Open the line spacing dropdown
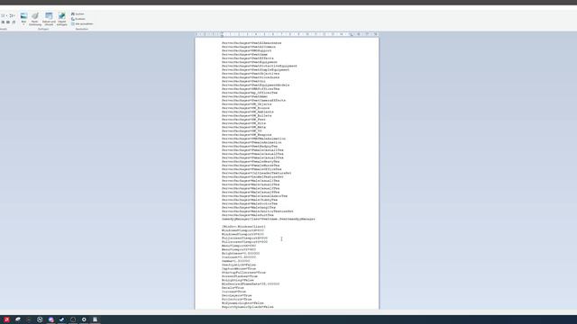Image resolution: width=577 pixels, height=324 pixels. click(13, 16)
